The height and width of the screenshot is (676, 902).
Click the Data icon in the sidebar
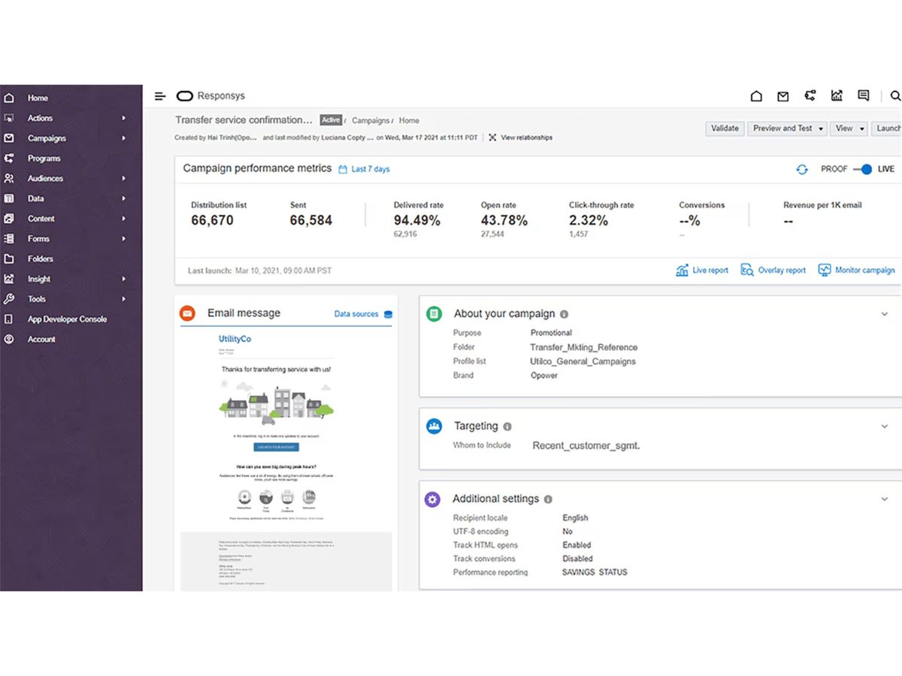tap(9, 198)
